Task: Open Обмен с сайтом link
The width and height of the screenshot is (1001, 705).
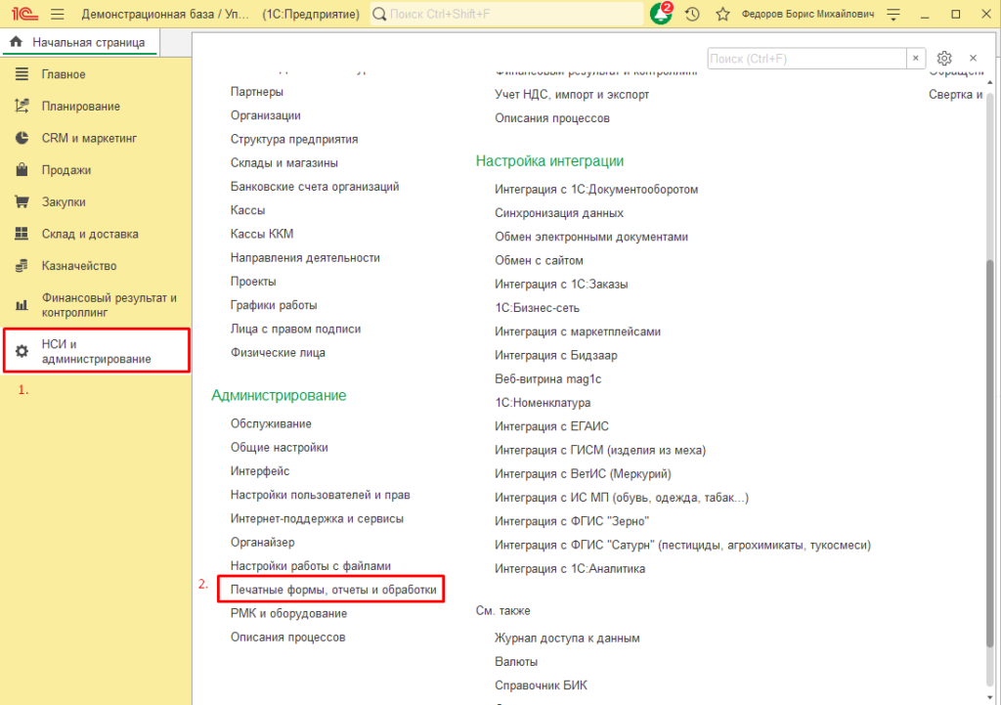Action: [539, 260]
